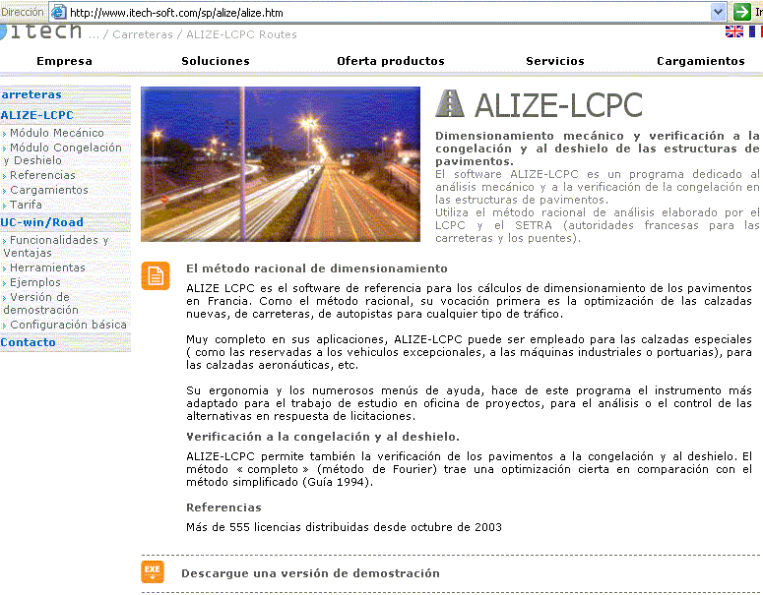Click the green Go arrow button
Screen dimensions: 763x595
(x=742, y=12)
